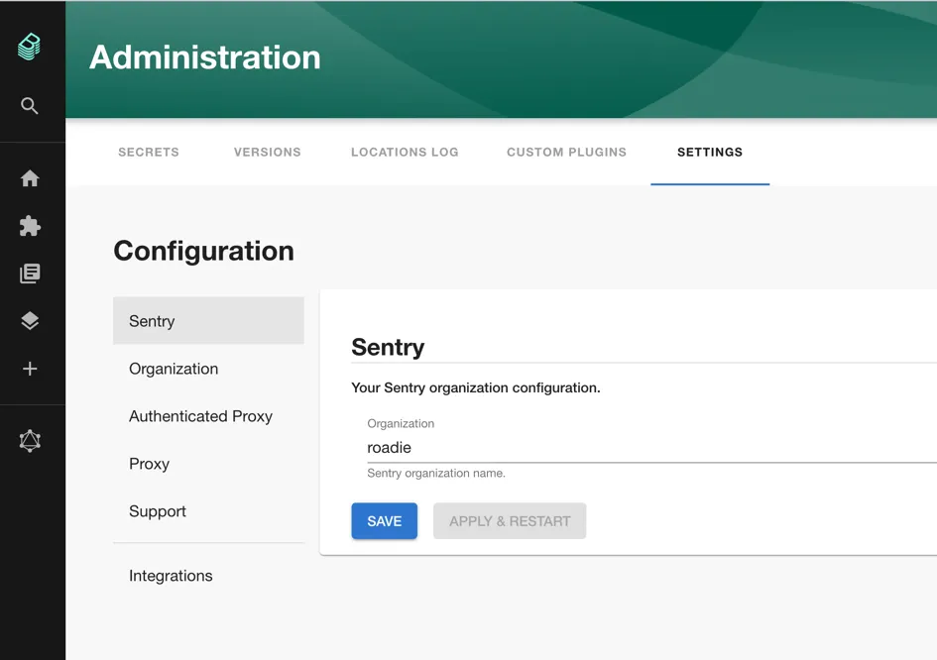Switch to the Secrets tab

pos(148,152)
